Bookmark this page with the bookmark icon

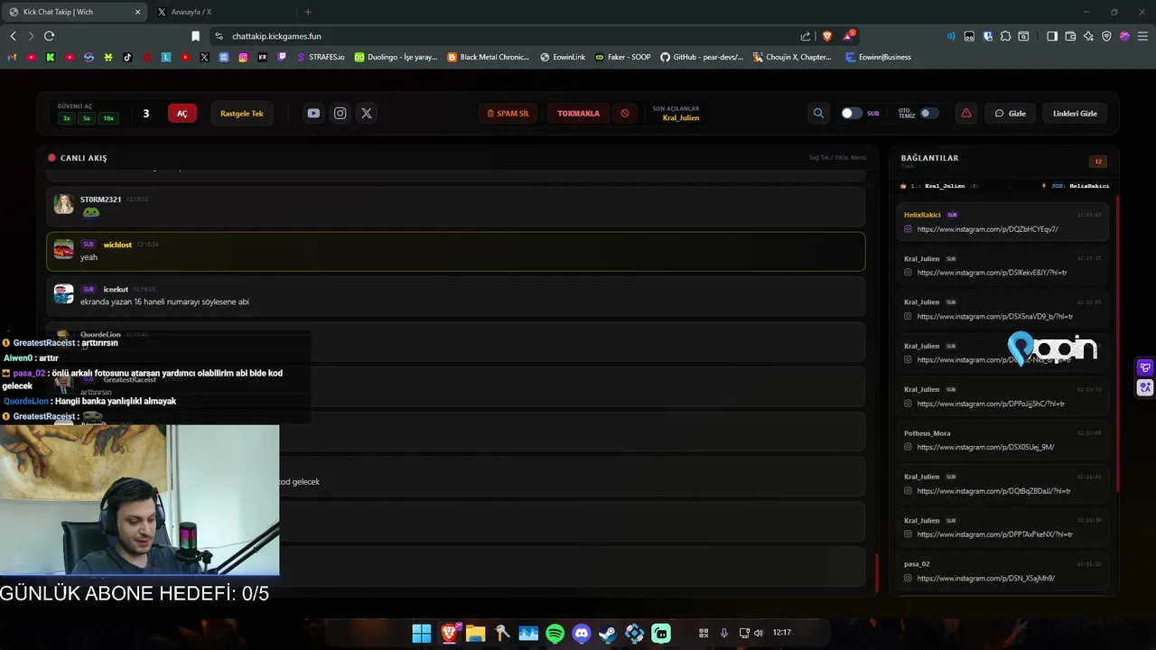tap(195, 36)
